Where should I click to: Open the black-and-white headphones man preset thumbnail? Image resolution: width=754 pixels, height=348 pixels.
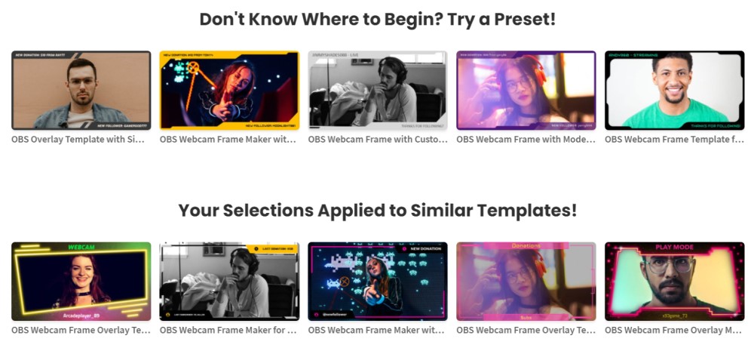[378, 91]
